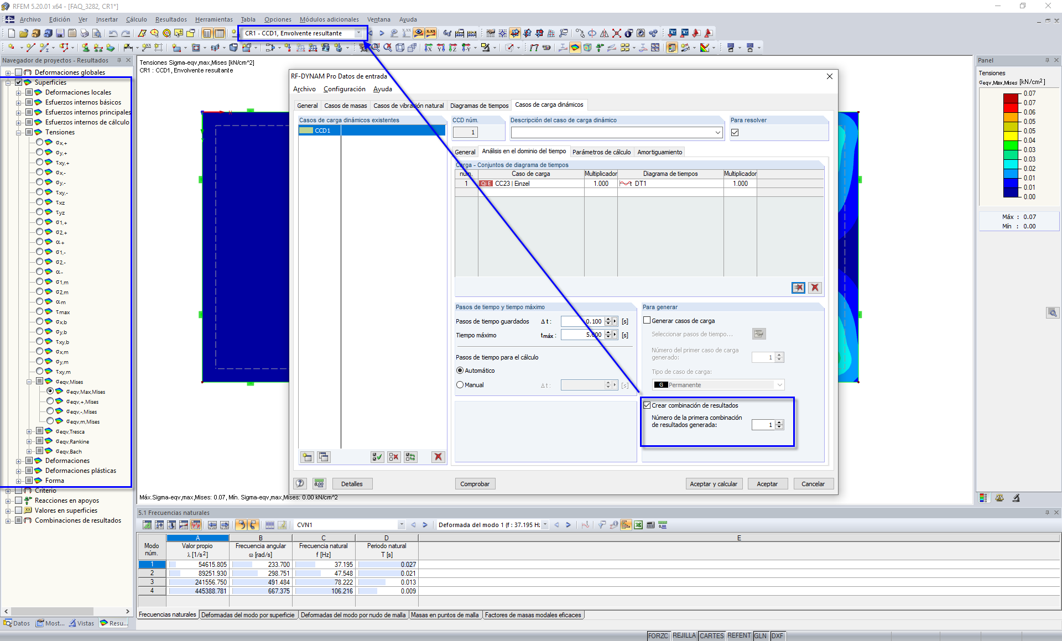The width and height of the screenshot is (1062, 641).
Task: Open CR1 - CCD1 load case dropdown
Action: 358,33
